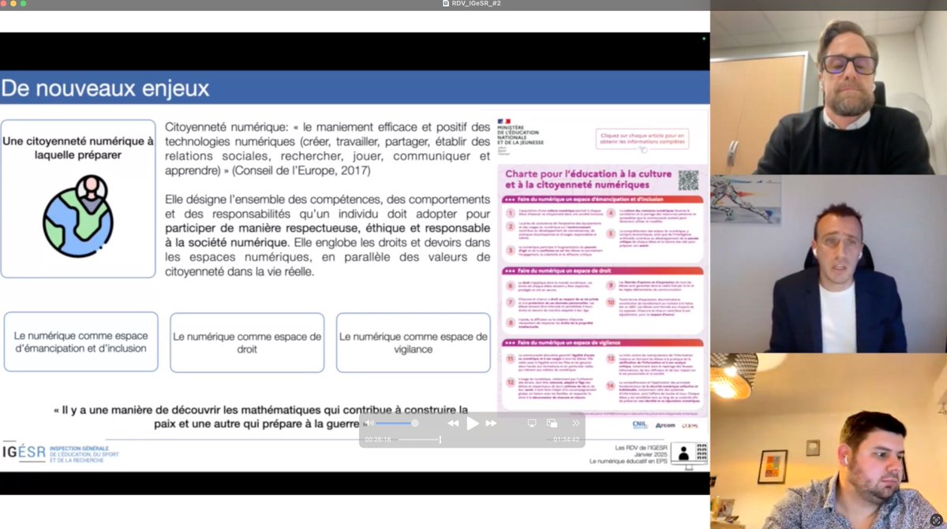Click the 'De nouveaux enjeux' slide heading

coord(106,88)
